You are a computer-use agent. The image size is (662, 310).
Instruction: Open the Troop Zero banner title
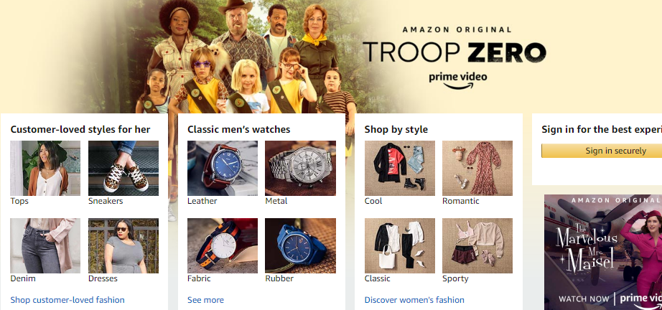click(x=454, y=52)
